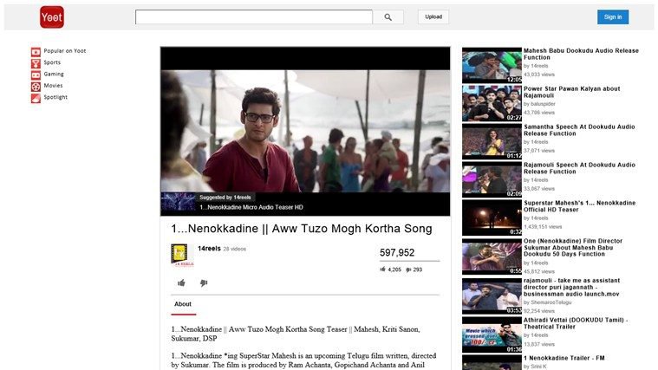The width and height of the screenshot is (658, 370).
Task: Like the video with thumbs-up button
Action: [x=181, y=282]
